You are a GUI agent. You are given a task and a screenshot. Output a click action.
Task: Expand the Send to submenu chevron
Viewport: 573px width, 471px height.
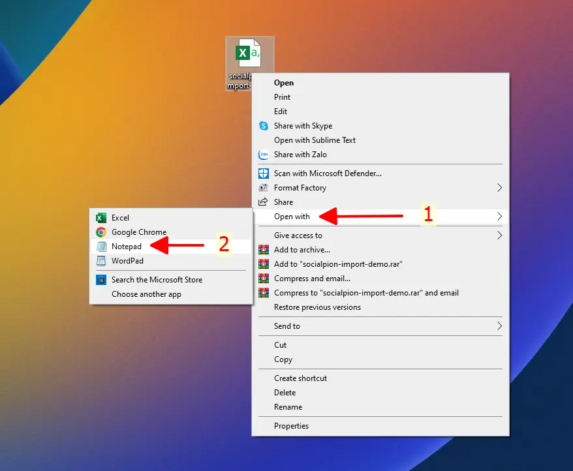pyautogui.click(x=499, y=326)
